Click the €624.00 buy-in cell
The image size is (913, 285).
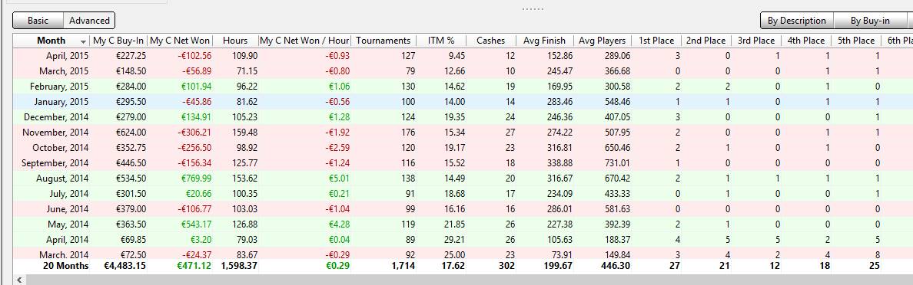pyautogui.click(x=131, y=133)
